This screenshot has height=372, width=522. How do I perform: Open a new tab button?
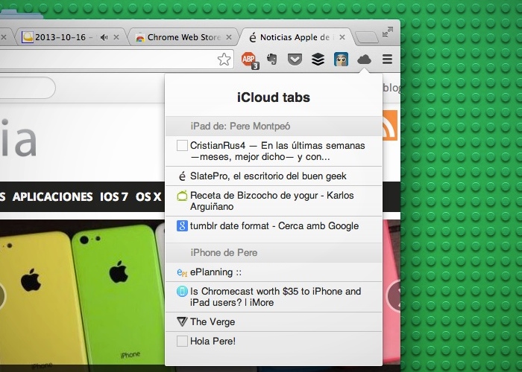point(367,37)
